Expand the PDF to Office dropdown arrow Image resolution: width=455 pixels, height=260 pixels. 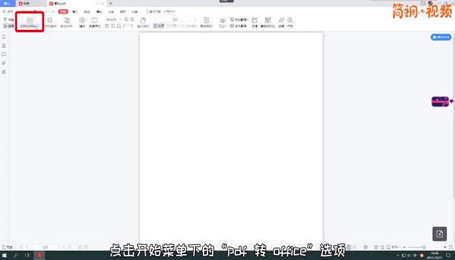[x=38, y=27]
